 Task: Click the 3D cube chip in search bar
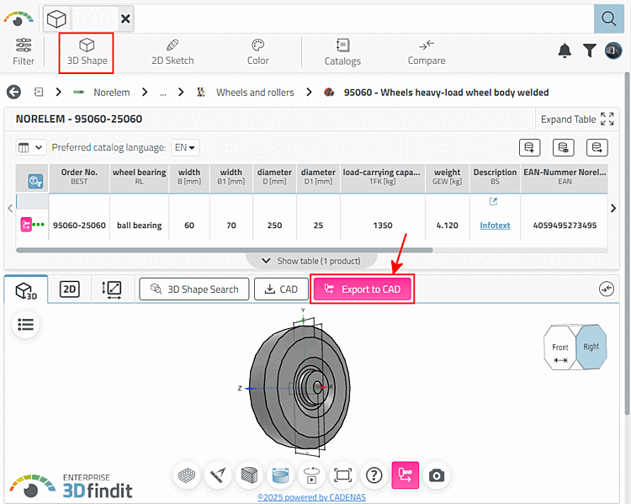coord(56,19)
